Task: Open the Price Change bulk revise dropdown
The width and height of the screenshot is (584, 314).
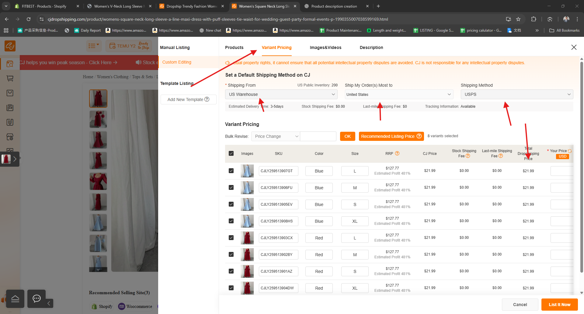Action: click(x=275, y=136)
